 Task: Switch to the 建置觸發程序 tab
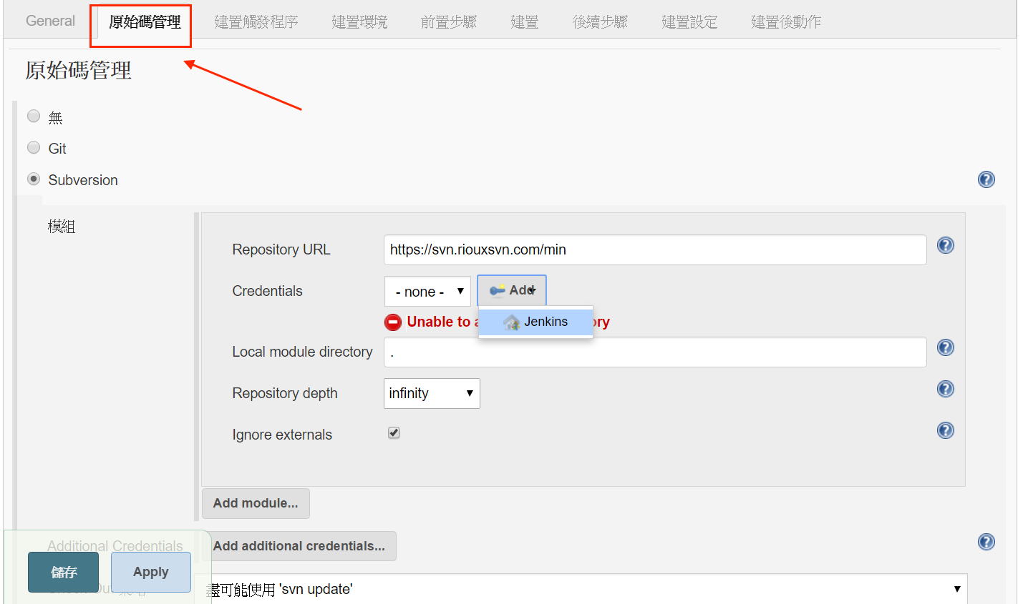coord(256,21)
